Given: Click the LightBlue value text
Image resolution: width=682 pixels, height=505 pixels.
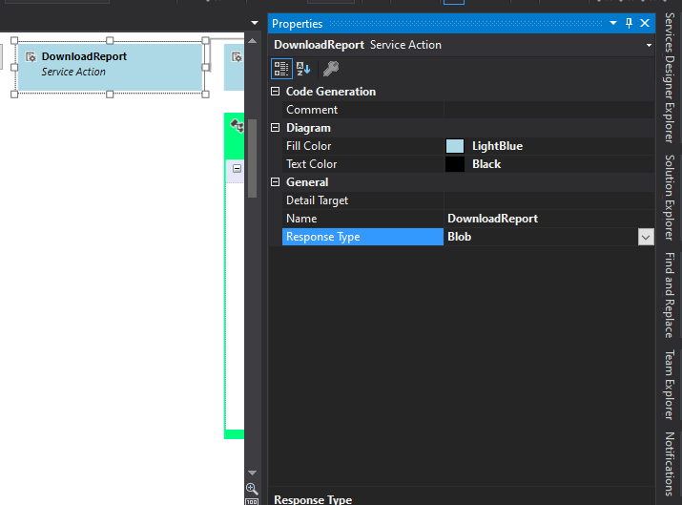Looking at the screenshot, I should [x=497, y=146].
